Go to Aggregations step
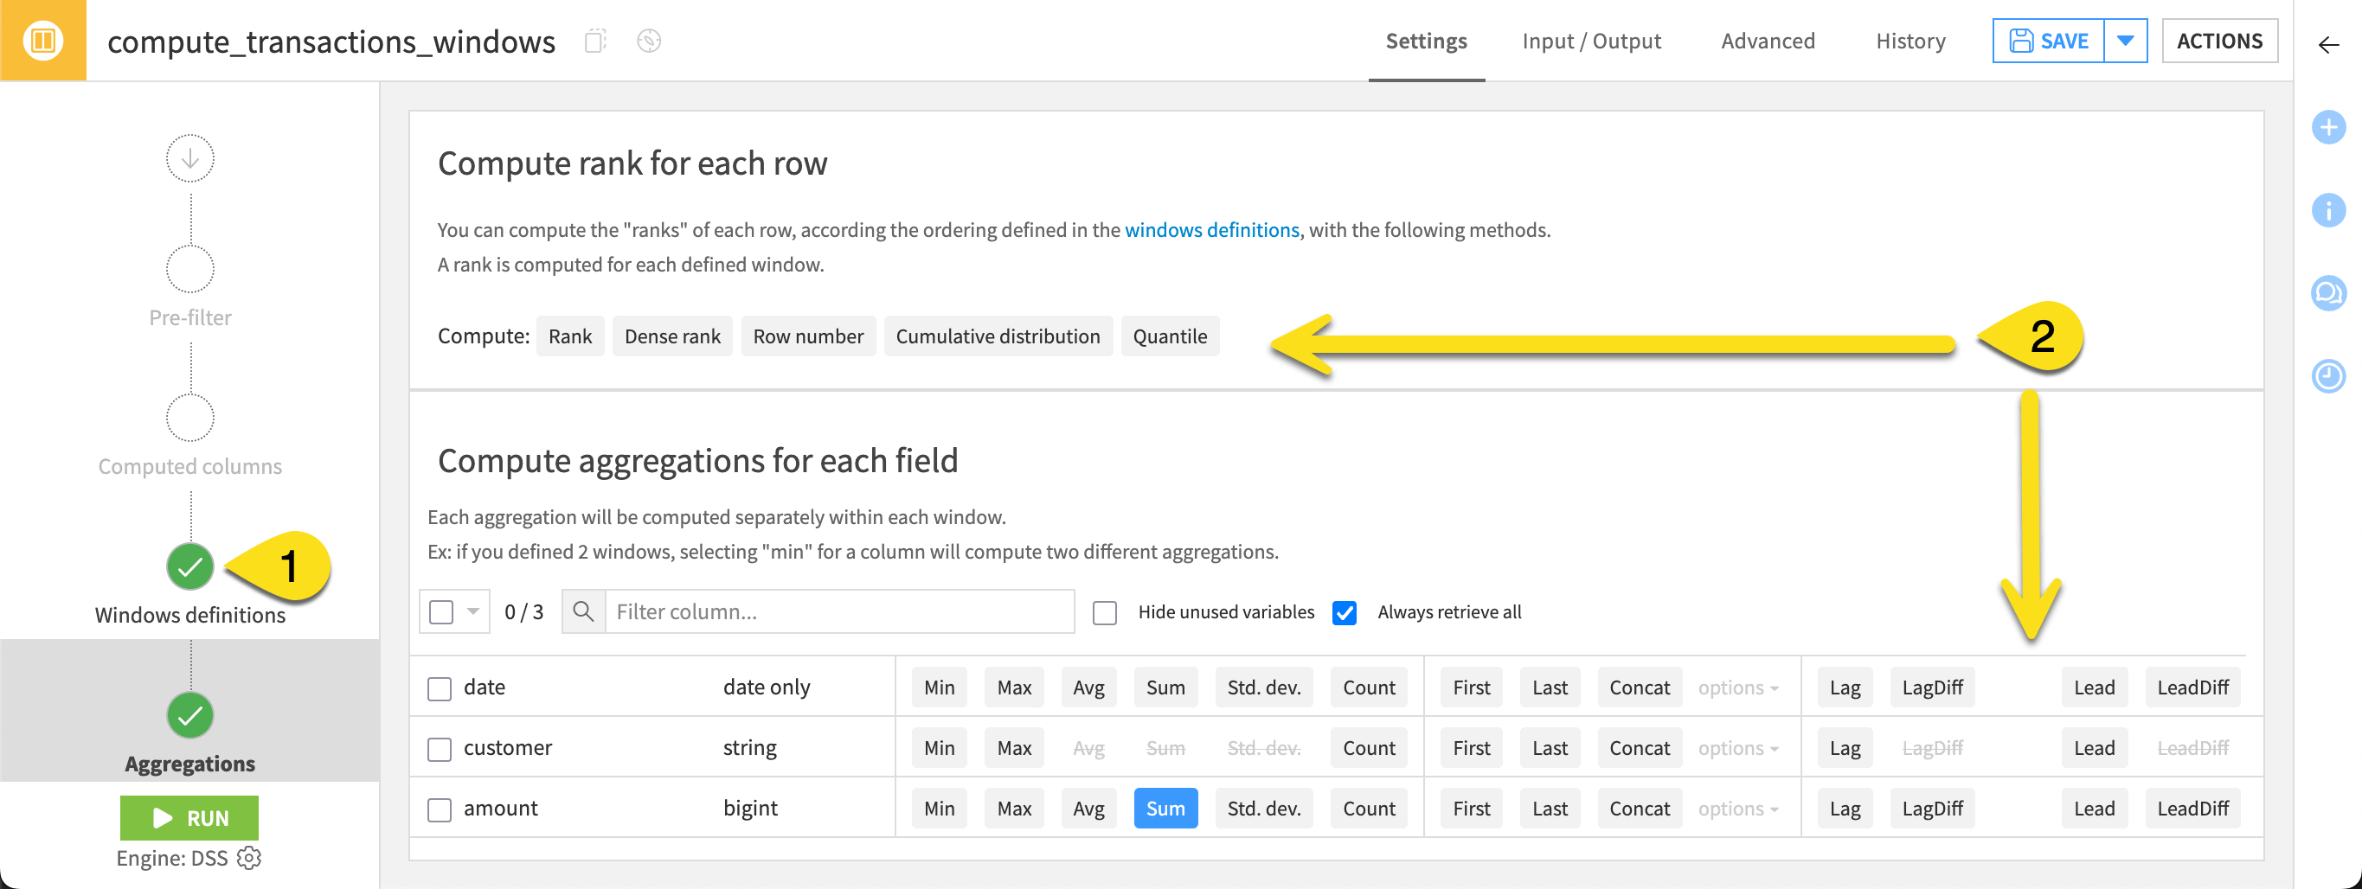2362x889 pixels. click(x=189, y=764)
